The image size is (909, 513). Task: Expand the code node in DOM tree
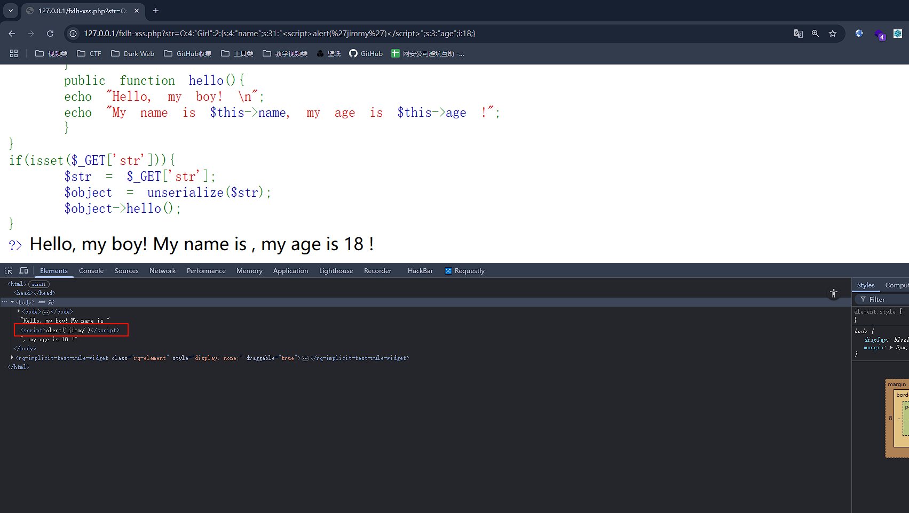tap(19, 311)
